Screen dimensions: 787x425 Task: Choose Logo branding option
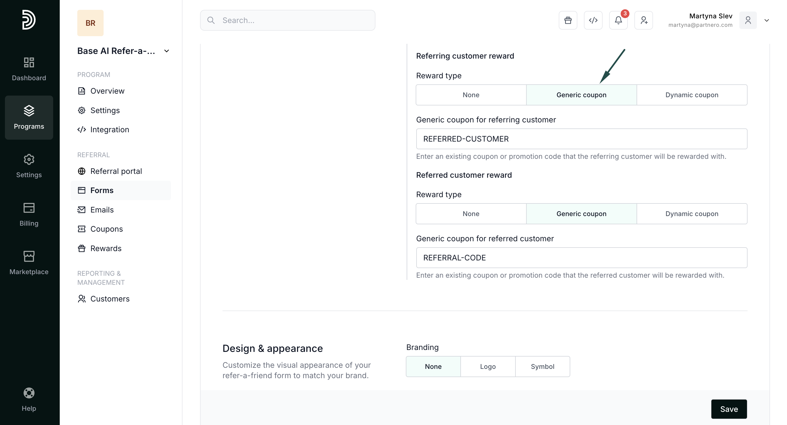487,366
